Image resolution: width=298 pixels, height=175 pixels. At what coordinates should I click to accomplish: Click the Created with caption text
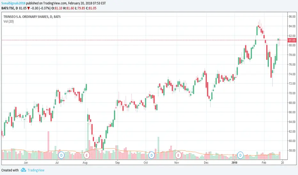[10, 170]
